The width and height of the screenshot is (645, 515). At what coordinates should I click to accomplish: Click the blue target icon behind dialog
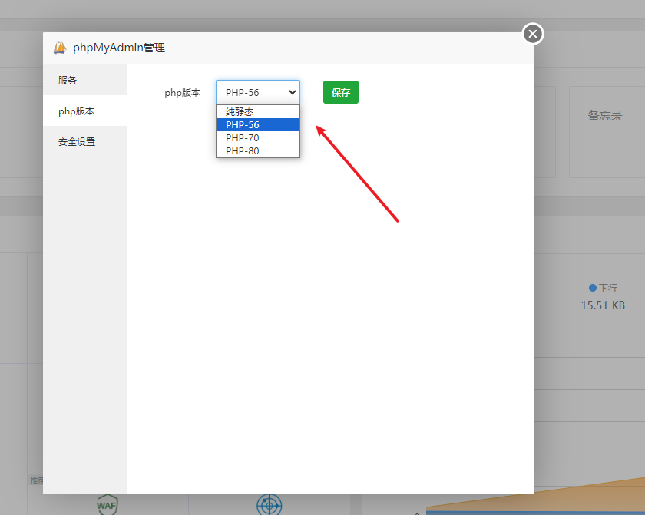click(269, 505)
